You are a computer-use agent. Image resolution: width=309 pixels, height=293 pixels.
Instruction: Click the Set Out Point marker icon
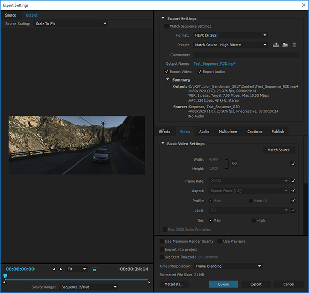pos(62,269)
